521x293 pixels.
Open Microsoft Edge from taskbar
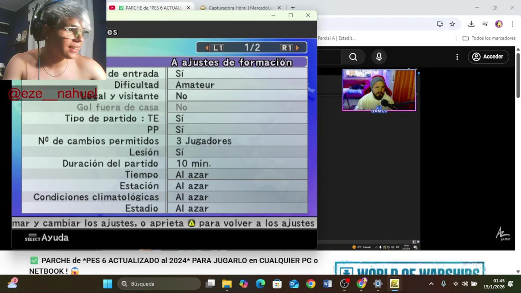tap(260, 284)
